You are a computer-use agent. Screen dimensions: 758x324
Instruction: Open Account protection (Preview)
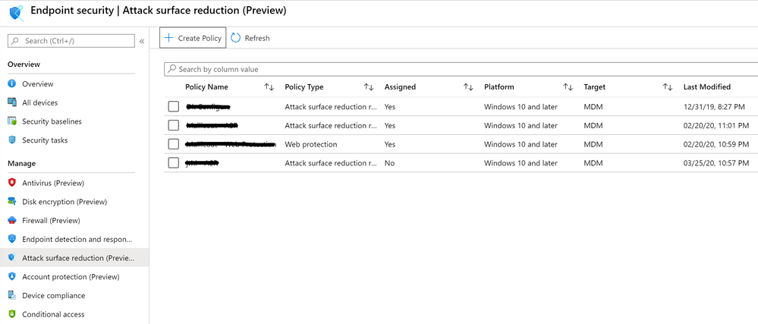coord(71,277)
